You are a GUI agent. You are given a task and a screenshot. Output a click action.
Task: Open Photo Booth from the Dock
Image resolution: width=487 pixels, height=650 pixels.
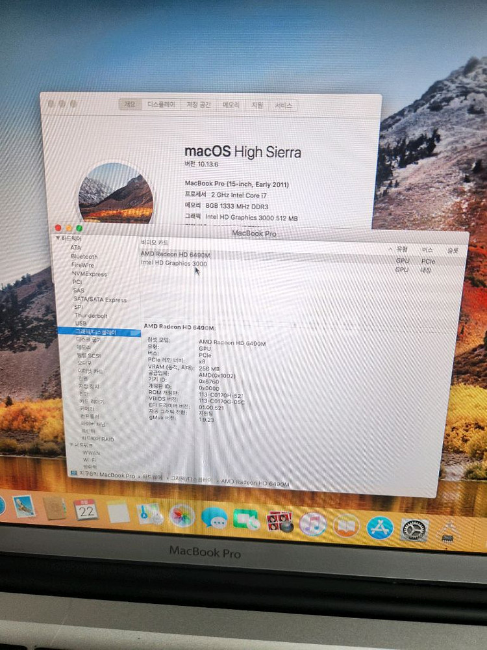[x=279, y=523]
